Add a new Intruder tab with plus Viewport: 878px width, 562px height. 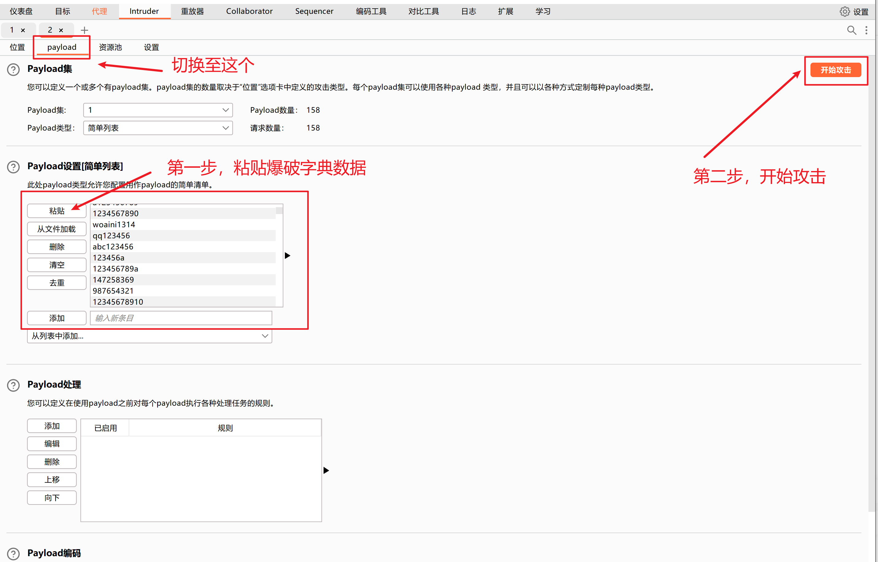tap(84, 30)
